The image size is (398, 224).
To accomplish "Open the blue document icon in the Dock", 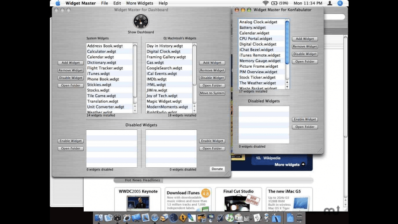I will click(x=290, y=218).
